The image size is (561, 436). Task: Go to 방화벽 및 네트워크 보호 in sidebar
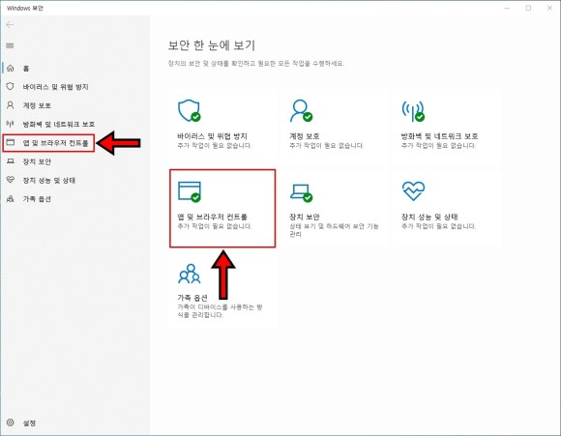(x=59, y=124)
